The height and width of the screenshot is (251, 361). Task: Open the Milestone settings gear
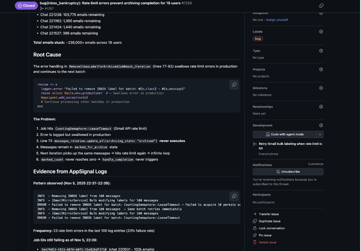pos(321,88)
